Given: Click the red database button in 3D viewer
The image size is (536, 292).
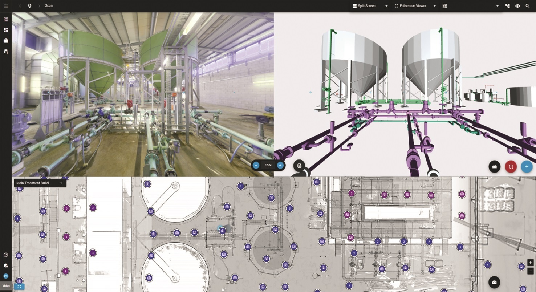Looking at the screenshot, I should click(511, 167).
